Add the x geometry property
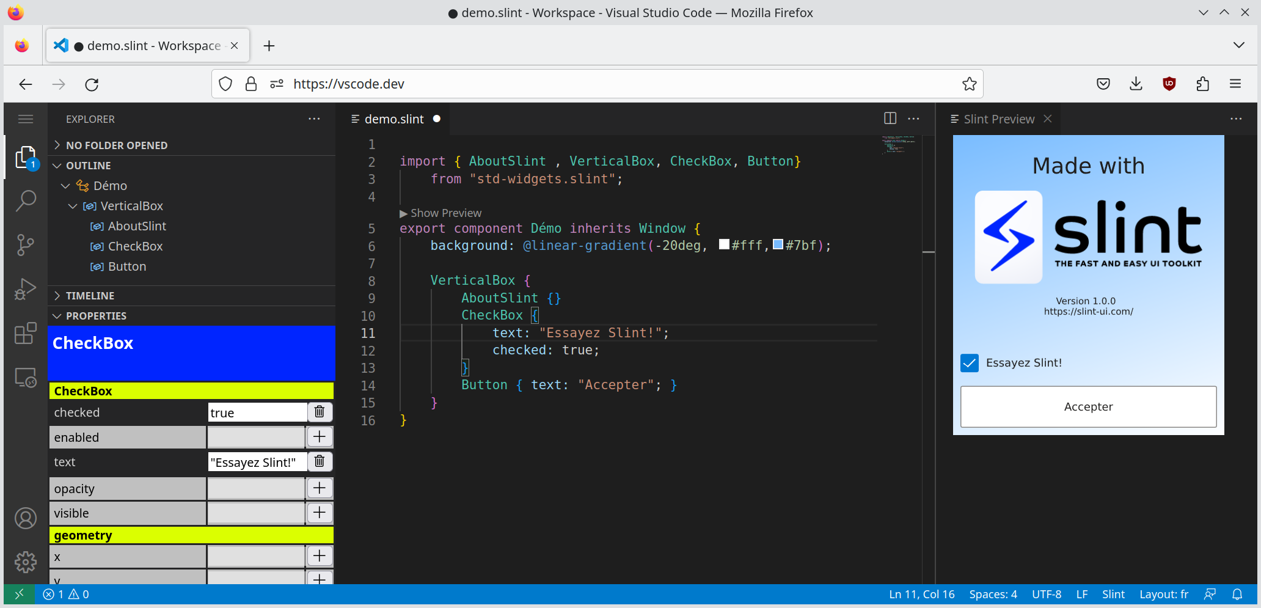Image resolution: width=1261 pixels, height=608 pixels. coord(320,556)
